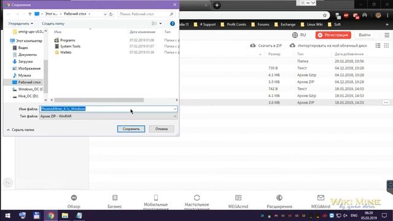The width and height of the screenshot is (393, 221).
Task: Bookmark the page with the star icon
Action: point(325,15)
